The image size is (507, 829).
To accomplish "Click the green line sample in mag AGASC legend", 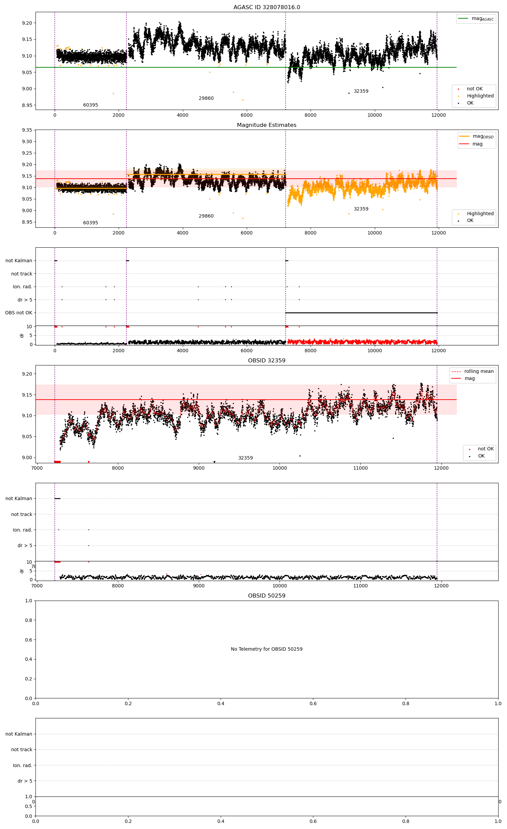I will pos(463,18).
